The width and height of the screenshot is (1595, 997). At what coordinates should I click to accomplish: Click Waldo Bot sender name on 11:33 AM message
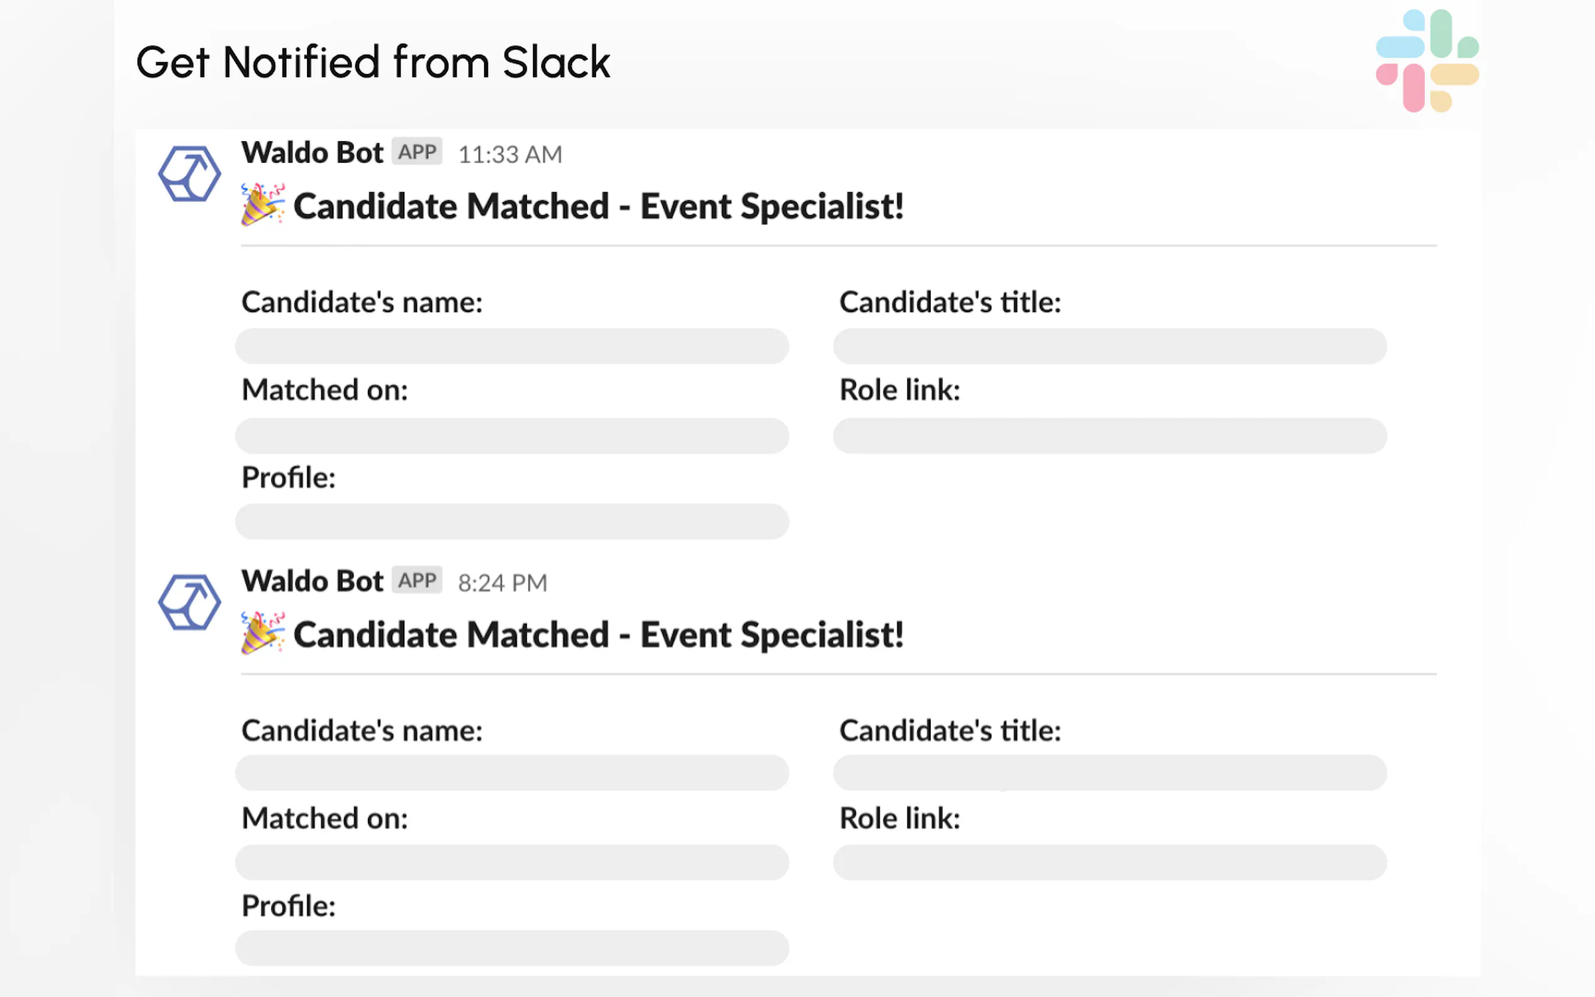click(312, 153)
